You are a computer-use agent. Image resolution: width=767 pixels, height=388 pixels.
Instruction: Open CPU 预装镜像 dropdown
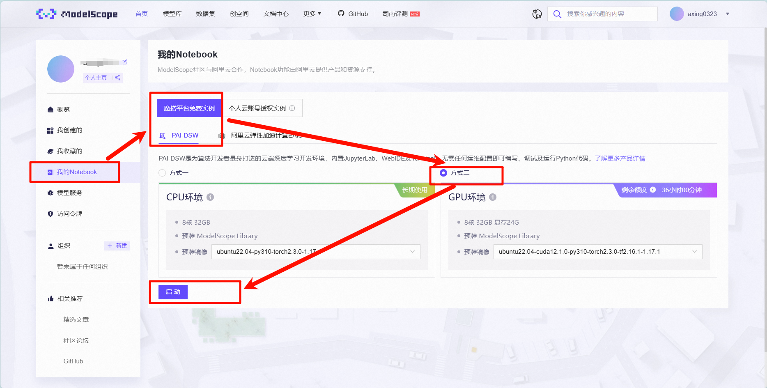pos(316,252)
